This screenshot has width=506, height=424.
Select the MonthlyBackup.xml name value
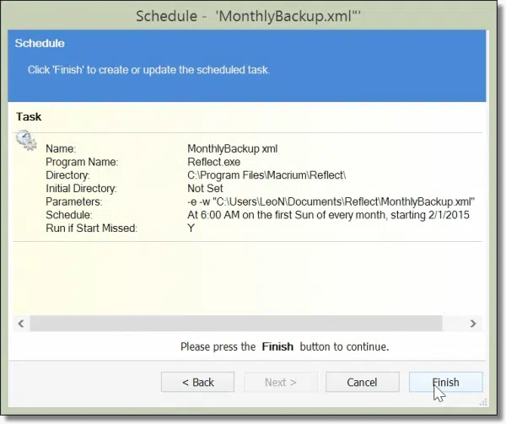233,149
